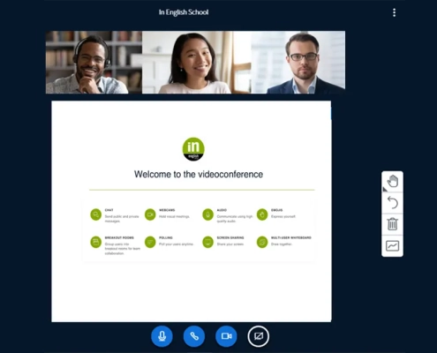Leave audio with the phone button
This screenshot has width=437, height=353.
(x=194, y=336)
